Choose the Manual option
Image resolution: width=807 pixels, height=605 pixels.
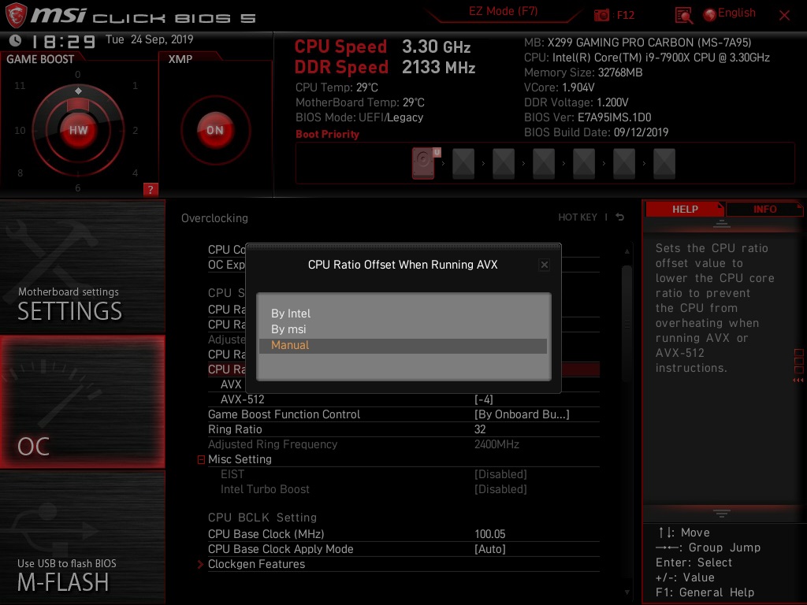point(403,345)
